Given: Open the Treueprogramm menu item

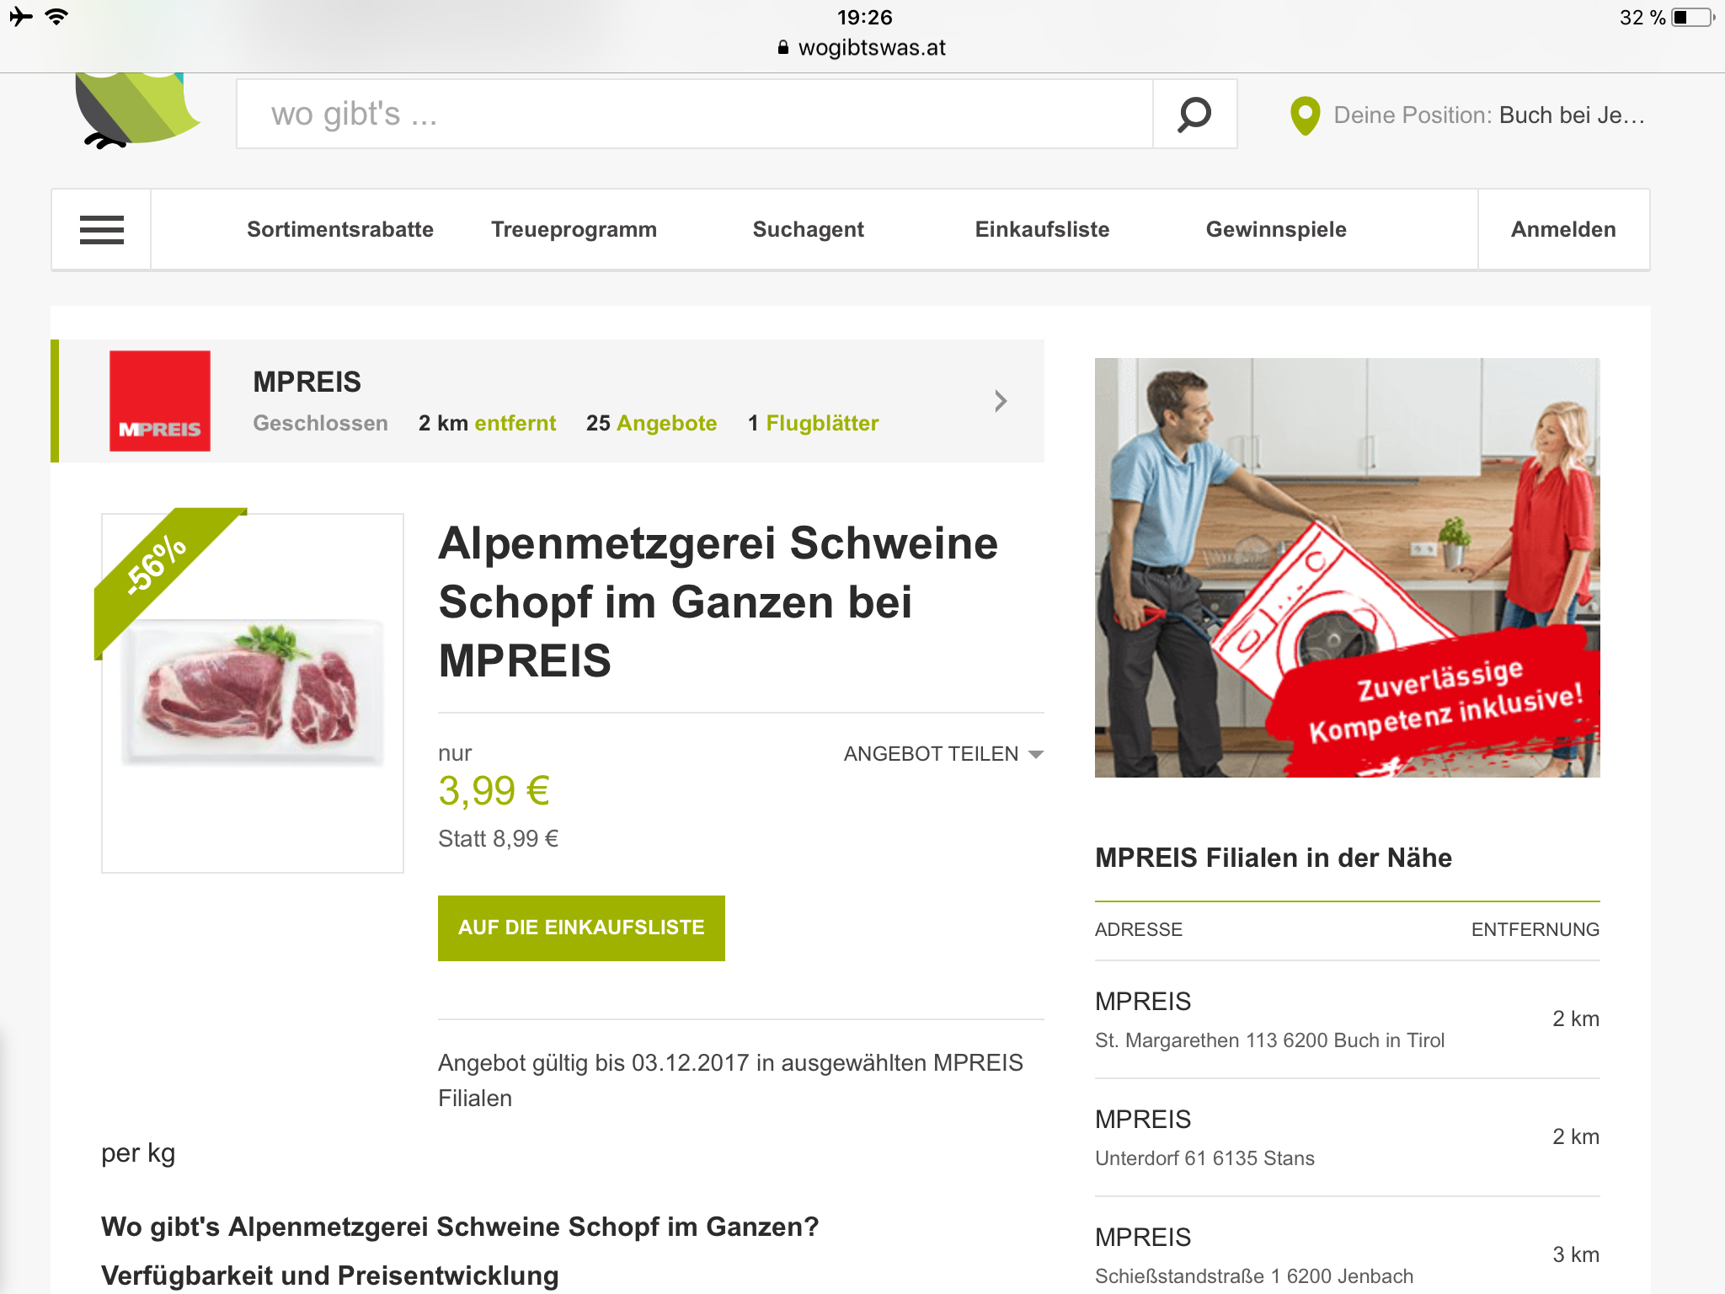Looking at the screenshot, I should click(574, 229).
